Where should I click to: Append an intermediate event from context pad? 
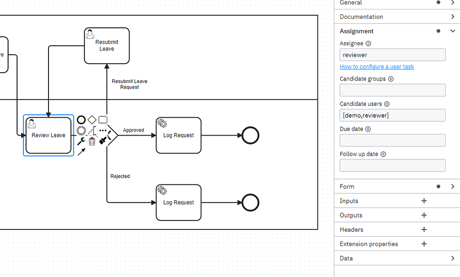pos(81,131)
